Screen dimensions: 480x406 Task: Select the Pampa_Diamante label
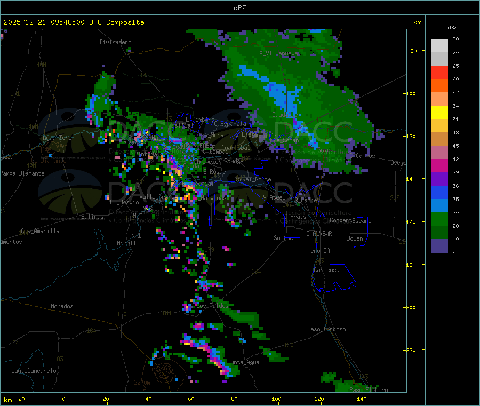pyautogui.click(x=22, y=173)
